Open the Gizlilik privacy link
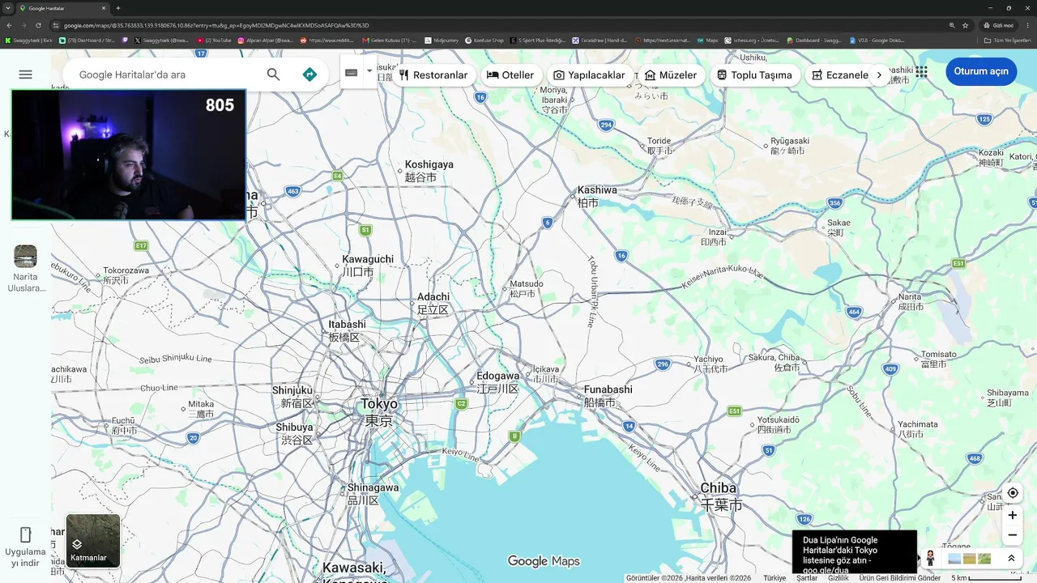This screenshot has width=1037, height=583. pyautogui.click(x=839, y=578)
